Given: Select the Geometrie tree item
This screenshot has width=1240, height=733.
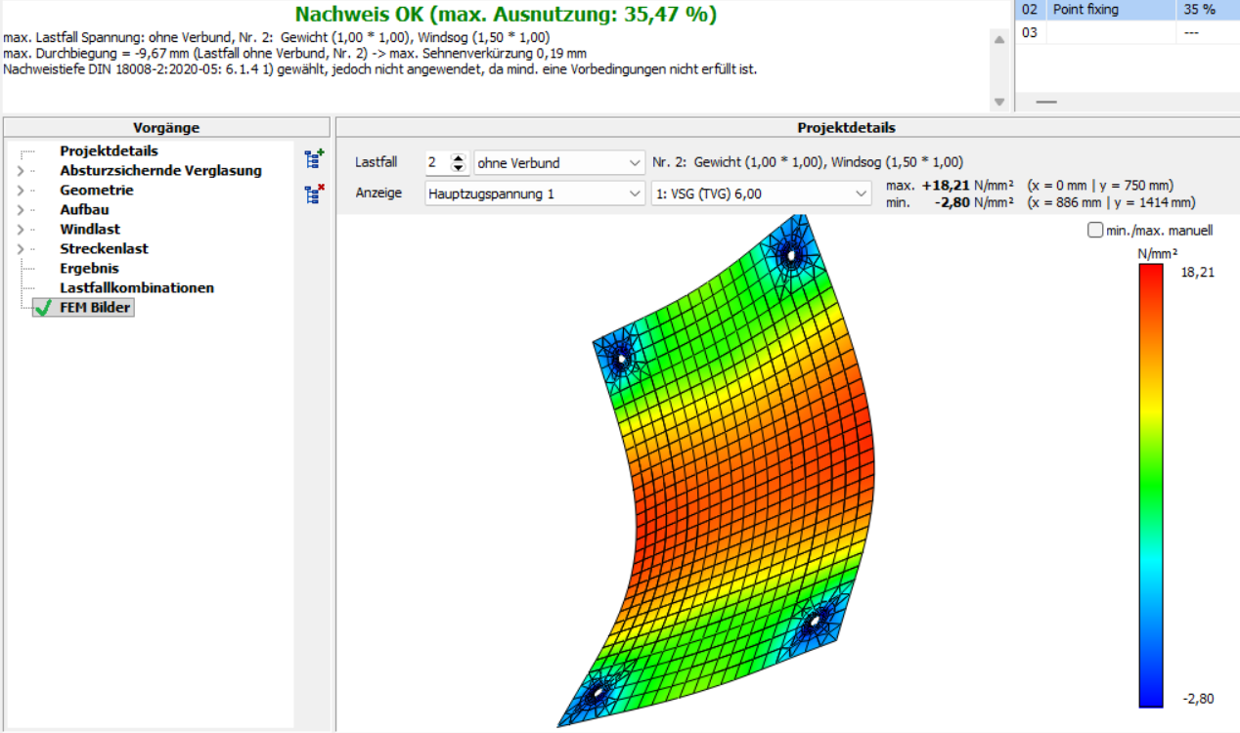Looking at the screenshot, I should click(97, 191).
